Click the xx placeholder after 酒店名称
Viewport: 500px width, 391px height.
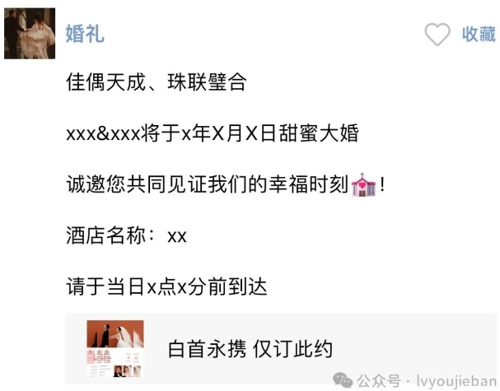(x=177, y=237)
